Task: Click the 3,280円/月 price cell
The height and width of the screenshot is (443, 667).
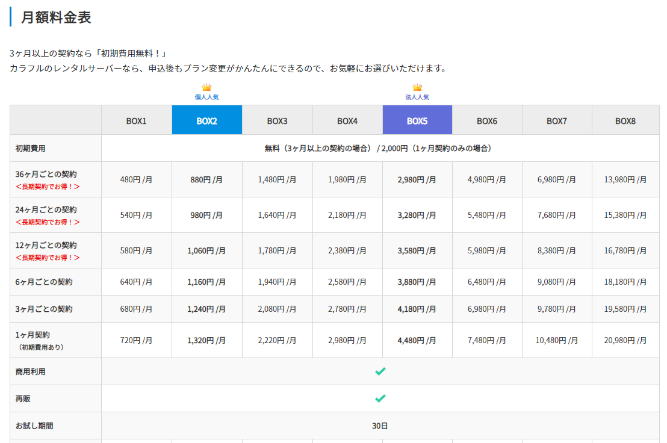Action: pos(417,215)
